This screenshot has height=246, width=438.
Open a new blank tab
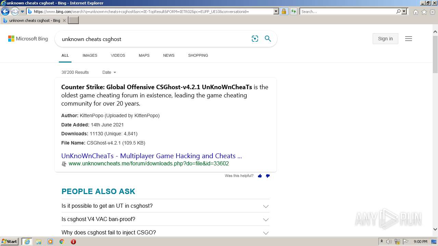tap(74, 20)
